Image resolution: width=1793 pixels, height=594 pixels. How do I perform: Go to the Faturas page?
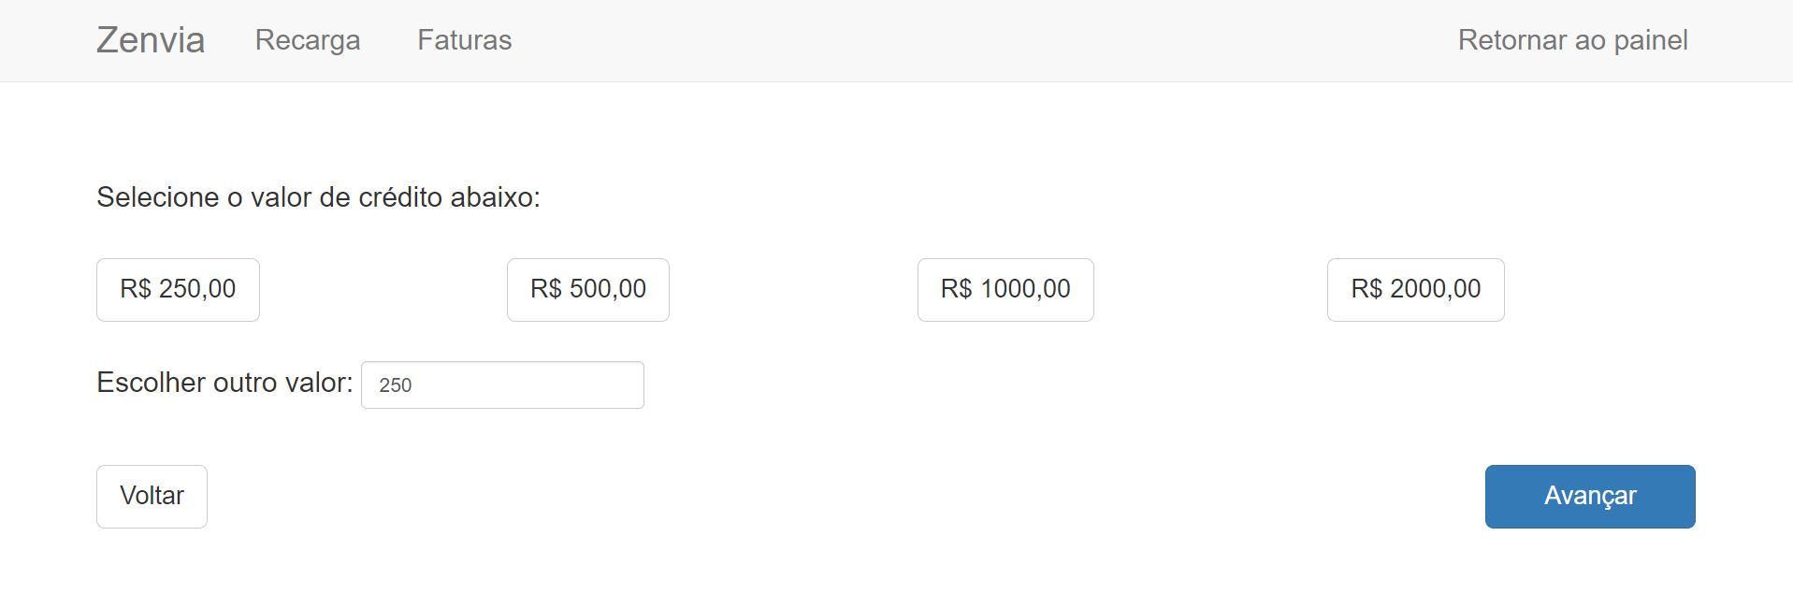tap(464, 40)
